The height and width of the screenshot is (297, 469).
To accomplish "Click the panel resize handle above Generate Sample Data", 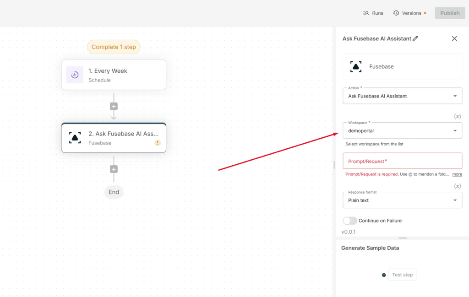I will coord(403,238).
